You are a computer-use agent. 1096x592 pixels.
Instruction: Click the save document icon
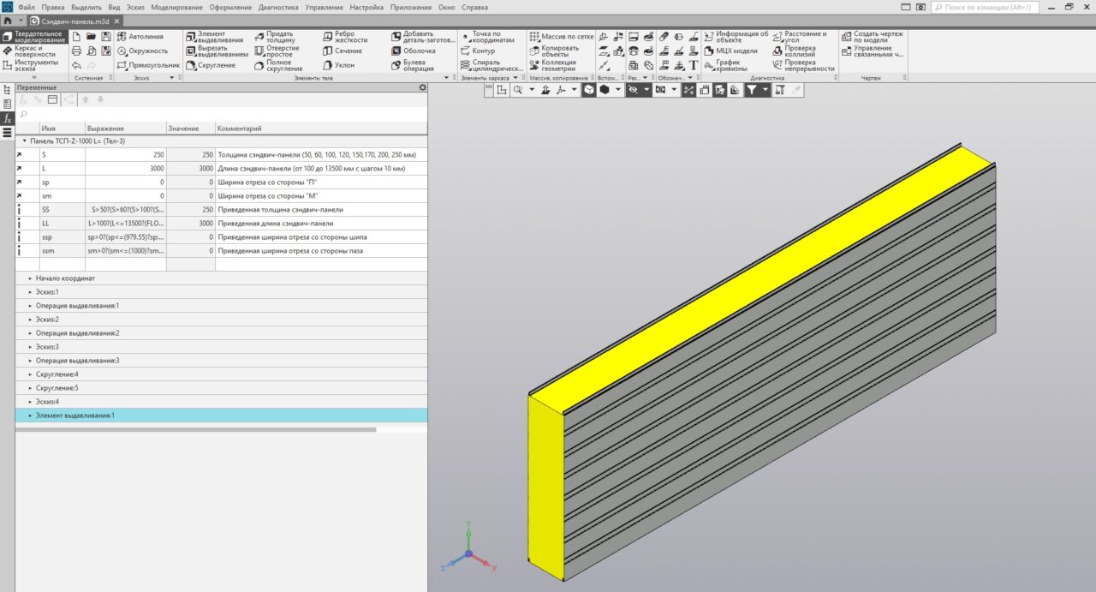[106, 37]
